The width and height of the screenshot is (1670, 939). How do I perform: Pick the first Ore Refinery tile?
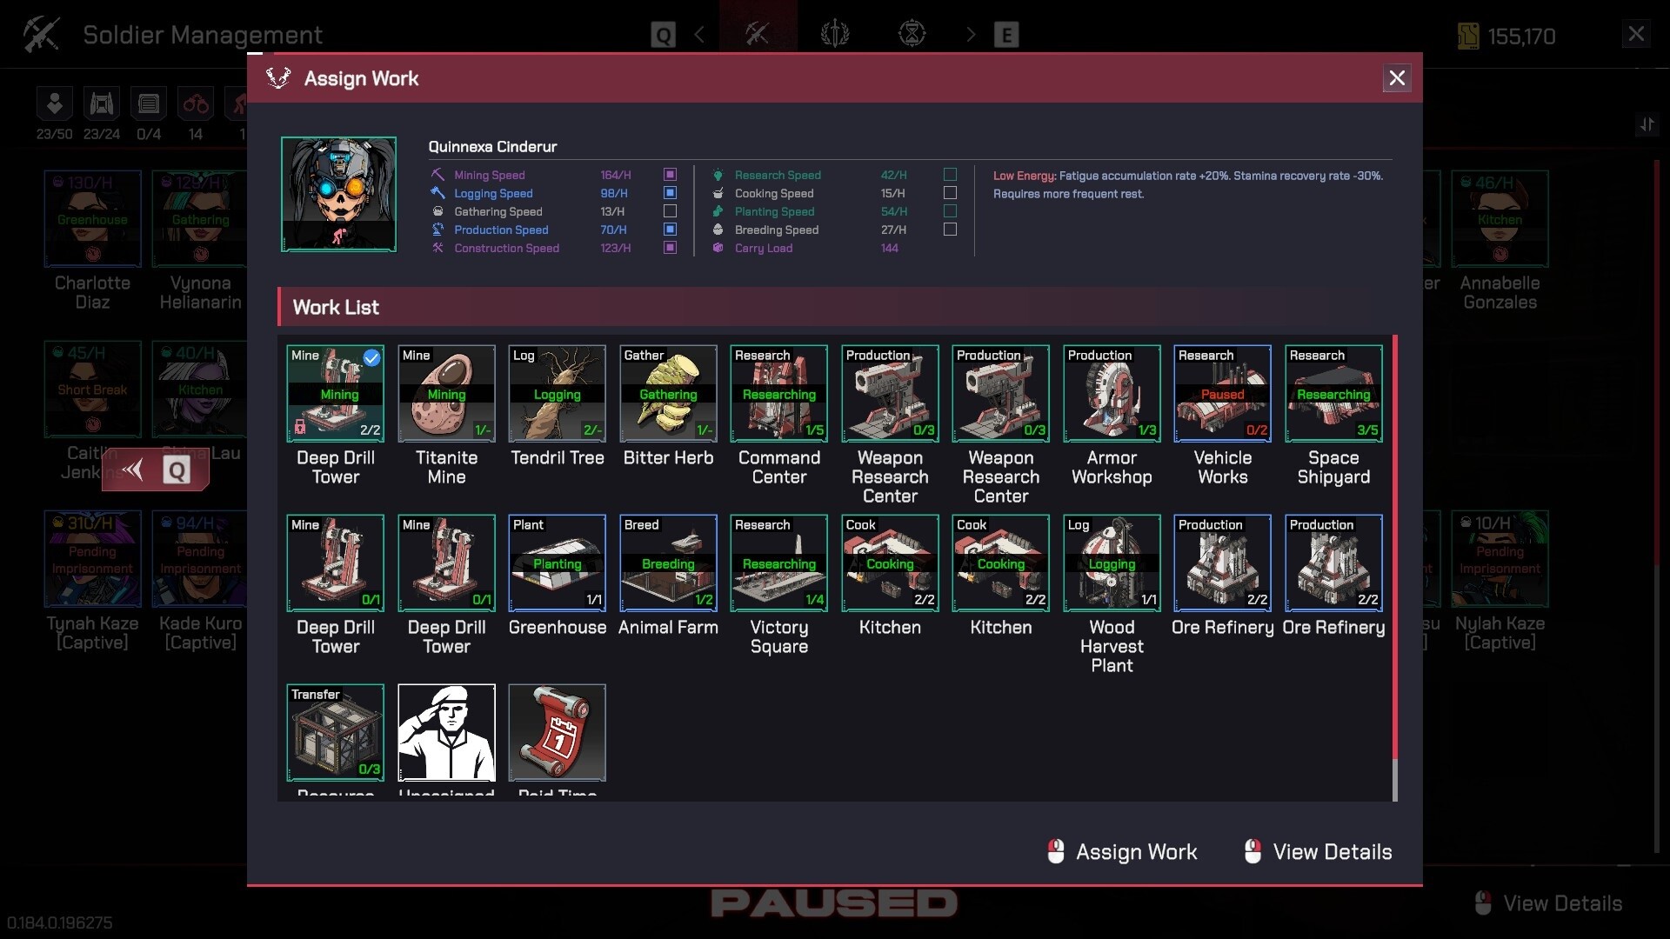pyautogui.click(x=1222, y=563)
